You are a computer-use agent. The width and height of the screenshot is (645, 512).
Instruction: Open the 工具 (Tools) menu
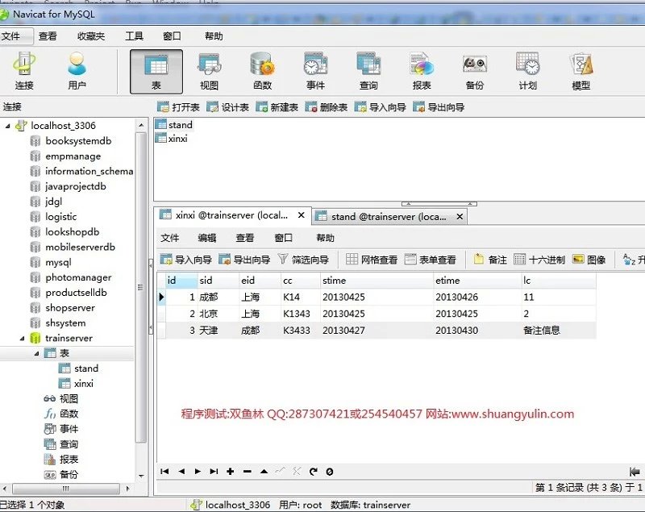coord(134,36)
